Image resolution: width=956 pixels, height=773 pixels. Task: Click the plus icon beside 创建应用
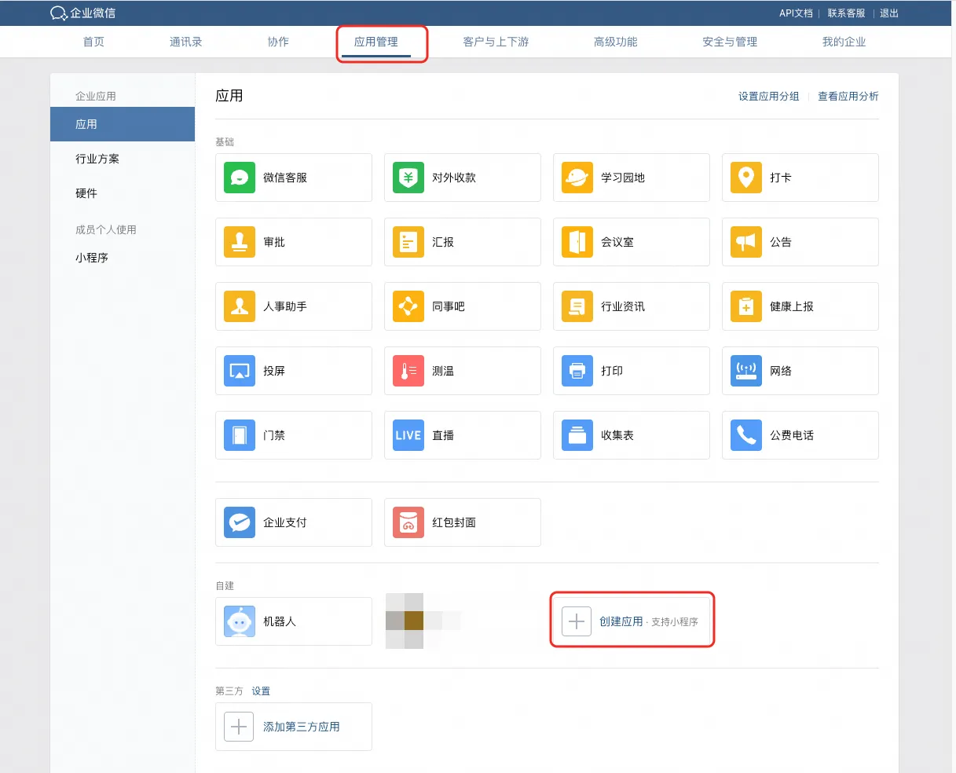(x=577, y=621)
